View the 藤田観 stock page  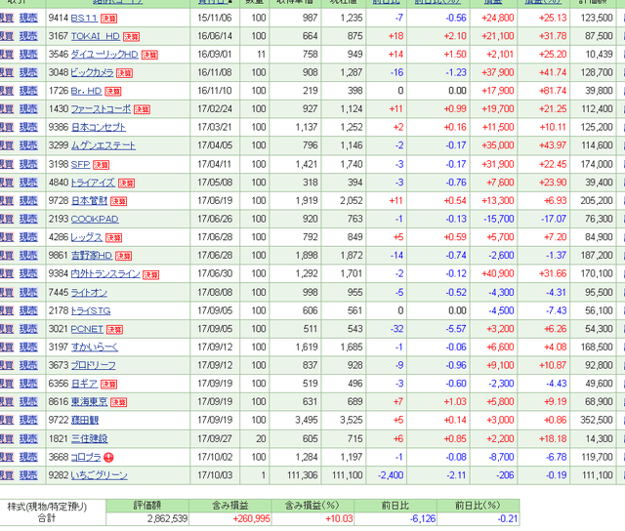85,421
